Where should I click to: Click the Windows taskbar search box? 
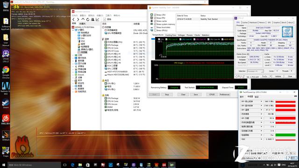coord(34,165)
